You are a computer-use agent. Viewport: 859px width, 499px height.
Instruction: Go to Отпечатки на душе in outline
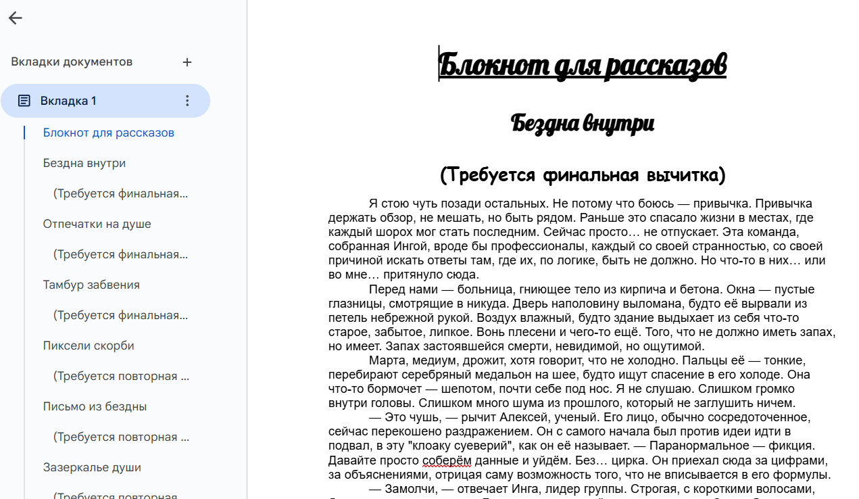(x=97, y=224)
